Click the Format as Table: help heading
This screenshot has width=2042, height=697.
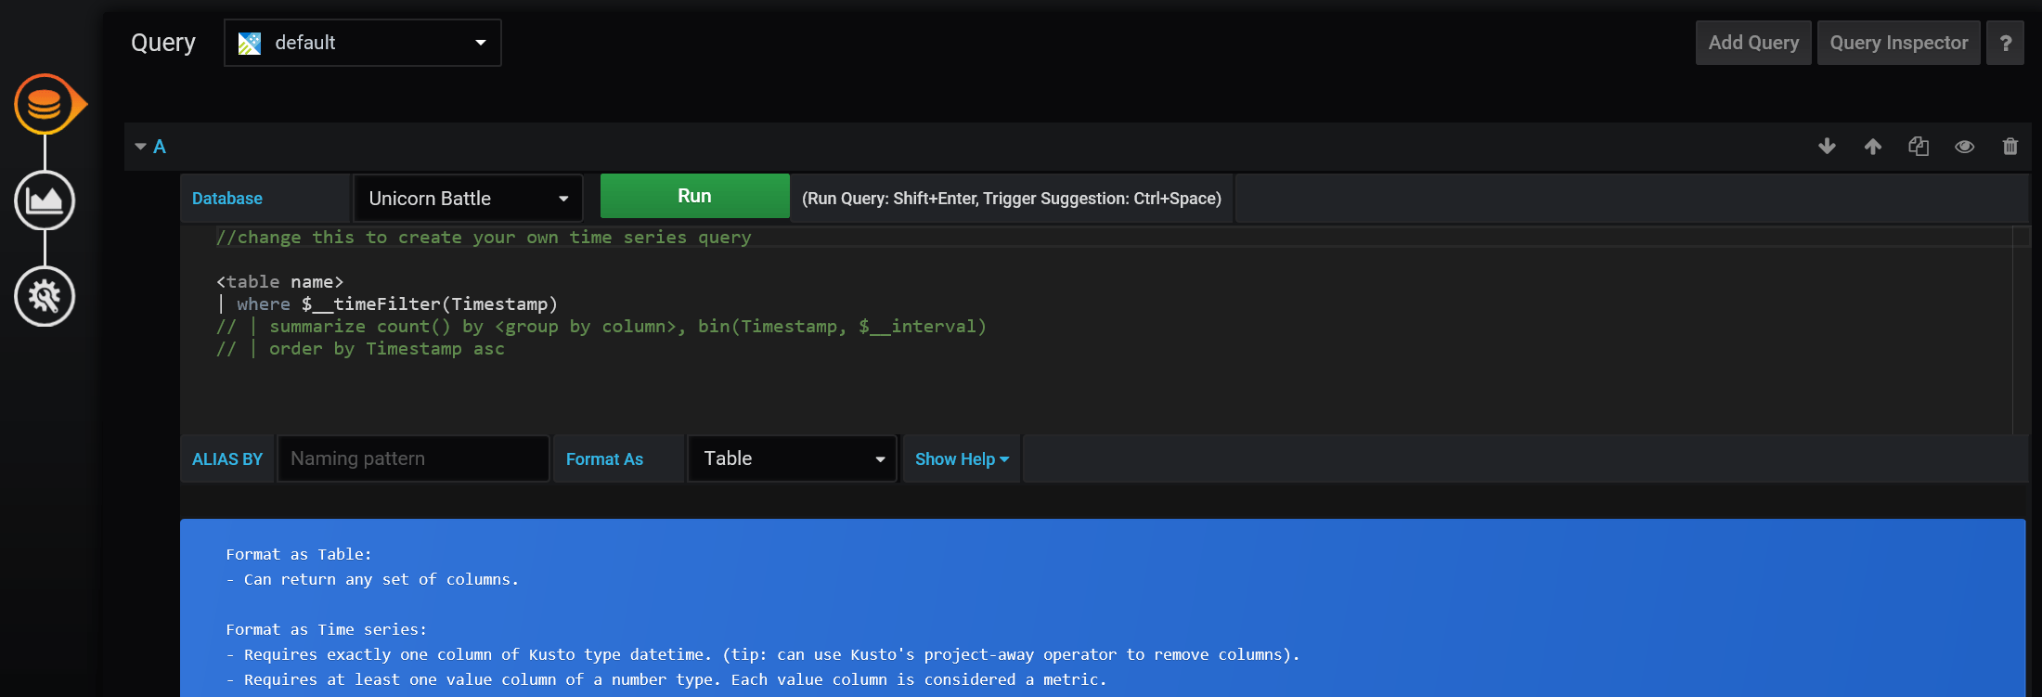(x=299, y=554)
